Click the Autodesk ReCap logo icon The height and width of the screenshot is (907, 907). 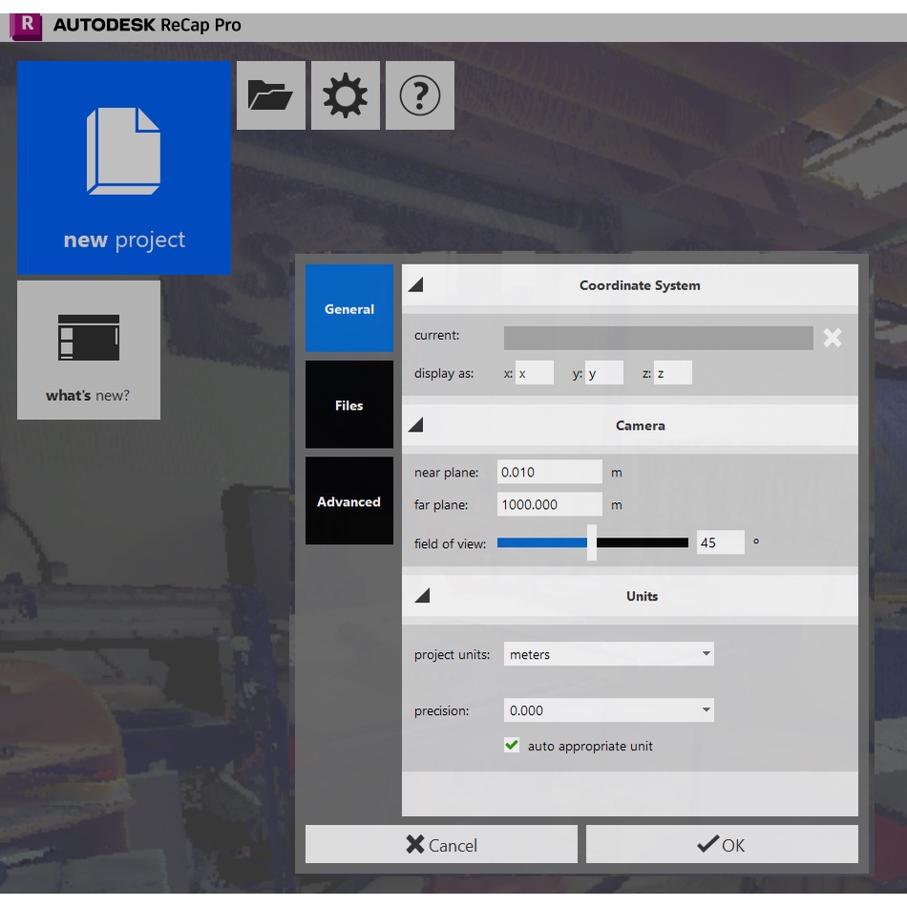coord(26,25)
